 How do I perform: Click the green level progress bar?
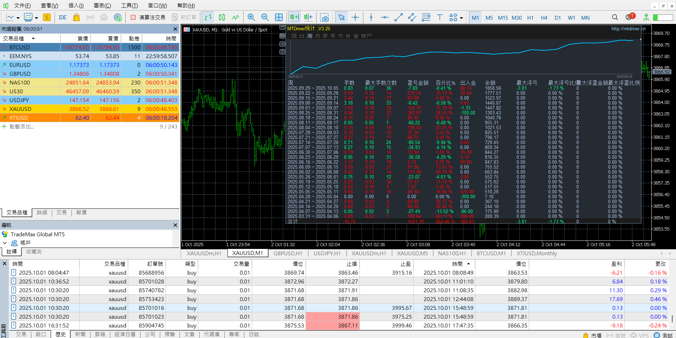coord(663,18)
